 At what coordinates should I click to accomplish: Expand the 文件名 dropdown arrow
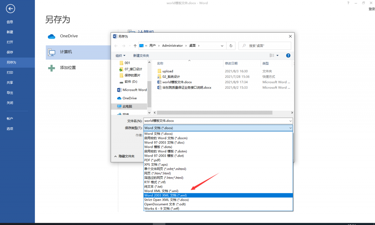291,121
